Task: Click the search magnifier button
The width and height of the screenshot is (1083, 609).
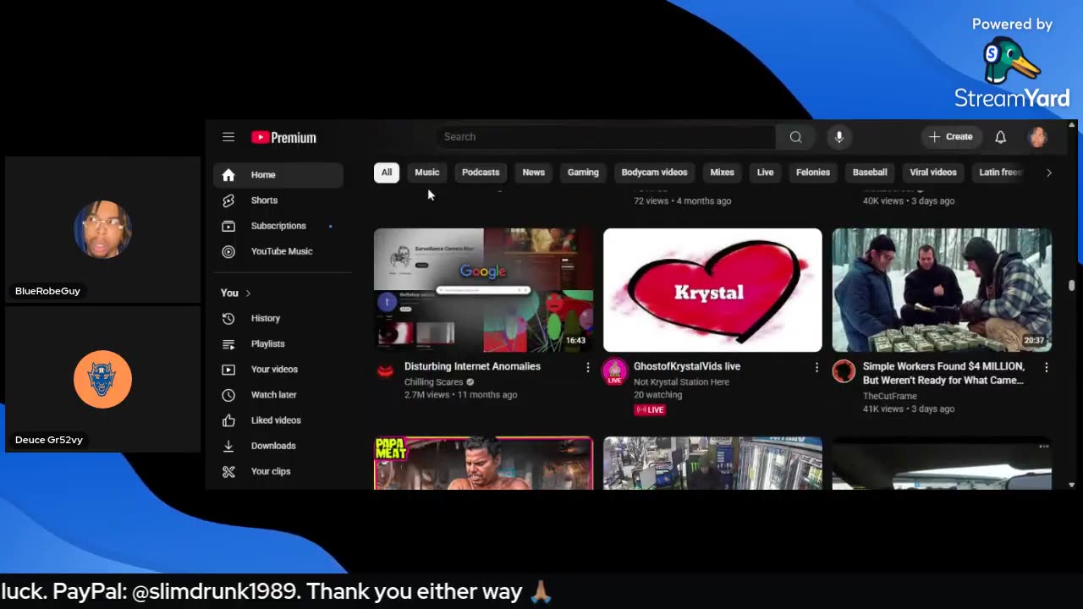Action: pos(795,137)
